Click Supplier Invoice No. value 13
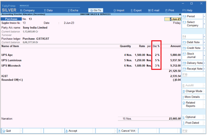207x135 pixels. pyautogui.click(x=24, y=23)
